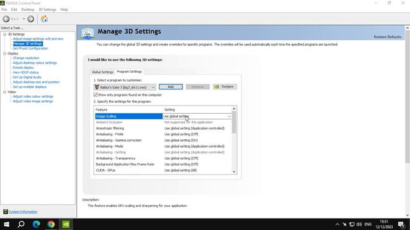The height and width of the screenshot is (230, 410).
Task: Select the Program Settings tab
Action: pos(129,72)
